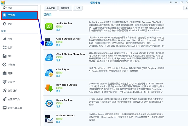Click the Cloud Station ShareSync icon

(49, 57)
